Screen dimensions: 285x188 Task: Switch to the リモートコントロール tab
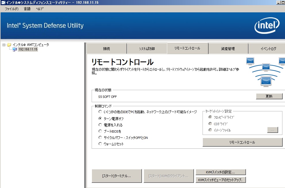pos(187,48)
